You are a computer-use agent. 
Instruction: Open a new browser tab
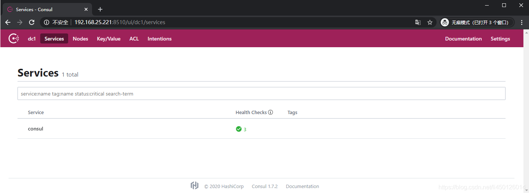[100, 9]
